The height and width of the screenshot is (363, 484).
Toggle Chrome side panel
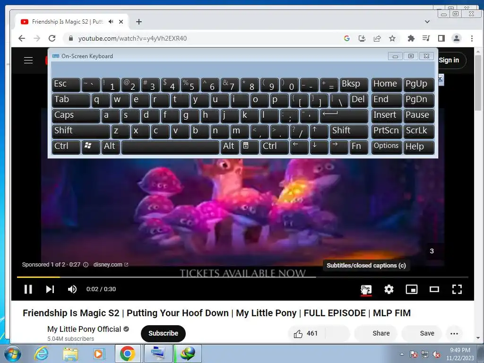pos(441,38)
